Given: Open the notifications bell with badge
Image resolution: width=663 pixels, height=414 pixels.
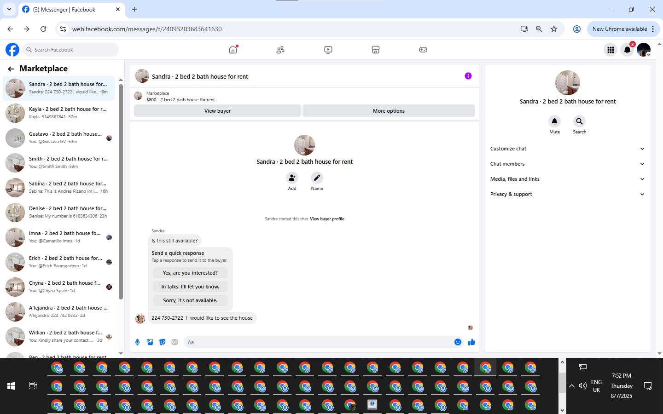Looking at the screenshot, I should click(x=627, y=50).
